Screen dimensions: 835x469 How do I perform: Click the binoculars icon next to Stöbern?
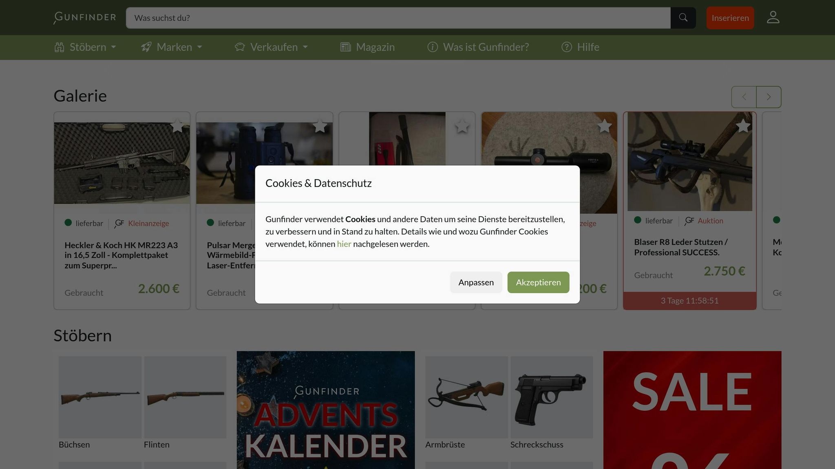point(59,47)
